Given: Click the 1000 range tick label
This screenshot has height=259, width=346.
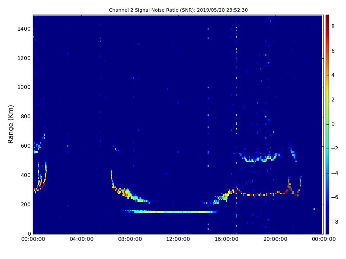Looking at the screenshot, I should tap(24, 87).
